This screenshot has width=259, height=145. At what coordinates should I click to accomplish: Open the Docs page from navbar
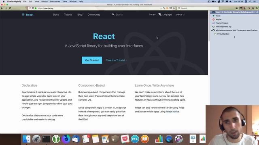(56, 14)
